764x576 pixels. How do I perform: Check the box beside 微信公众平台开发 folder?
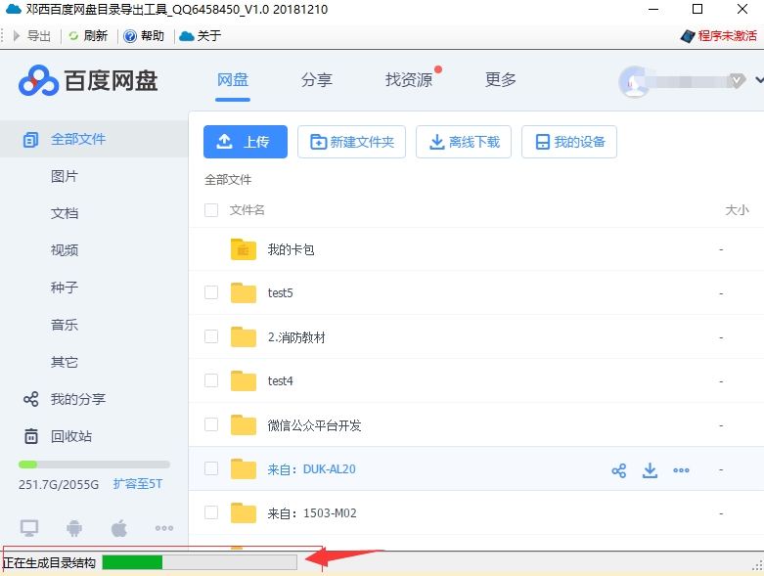click(x=211, y=424)
